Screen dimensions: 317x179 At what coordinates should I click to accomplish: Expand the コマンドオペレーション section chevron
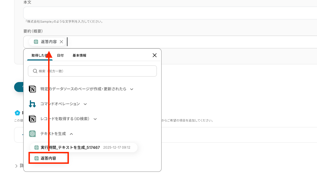(x=85, y=104)
